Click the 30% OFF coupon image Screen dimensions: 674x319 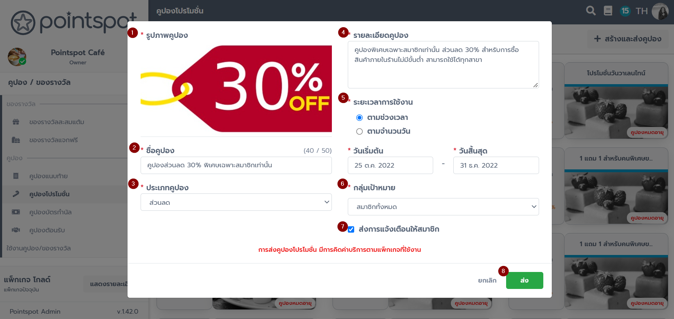(x=236, y=89)
